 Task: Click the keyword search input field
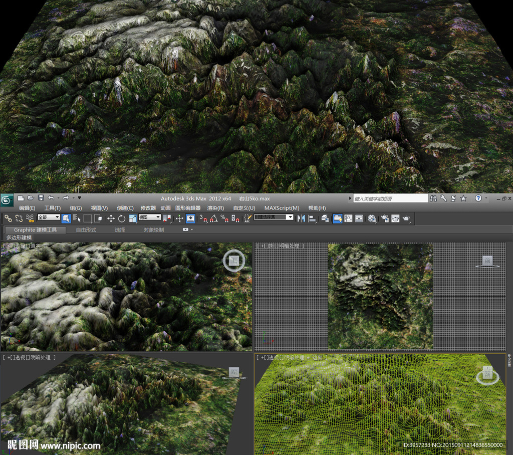click(391, 199)
